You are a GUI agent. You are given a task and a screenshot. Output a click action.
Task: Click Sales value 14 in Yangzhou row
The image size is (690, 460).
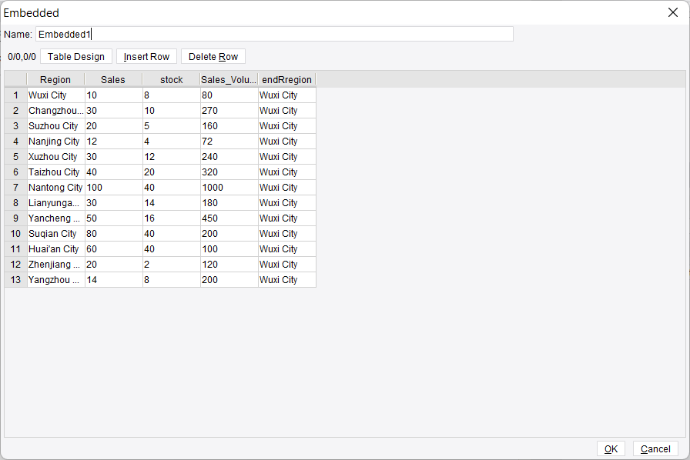coord(113,280)
